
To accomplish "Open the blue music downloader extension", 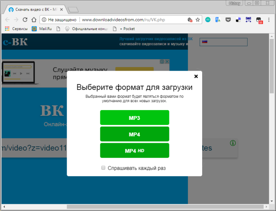I will click(248, 20).
